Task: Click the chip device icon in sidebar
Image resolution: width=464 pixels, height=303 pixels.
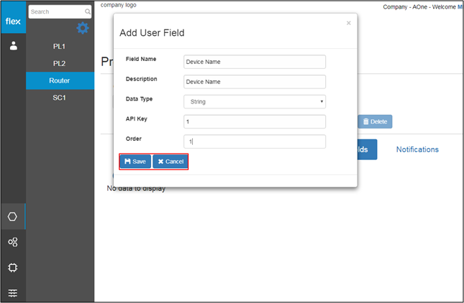Action: 13,268
